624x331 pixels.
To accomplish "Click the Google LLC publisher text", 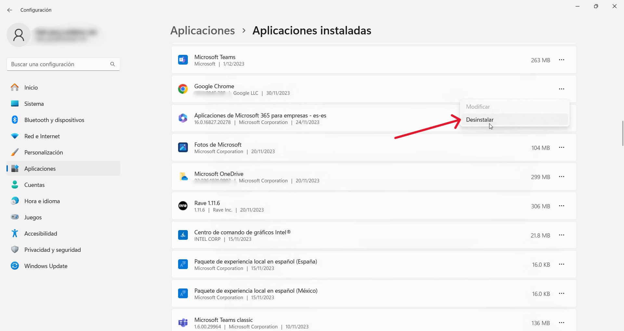I will (x=246, y=93).
